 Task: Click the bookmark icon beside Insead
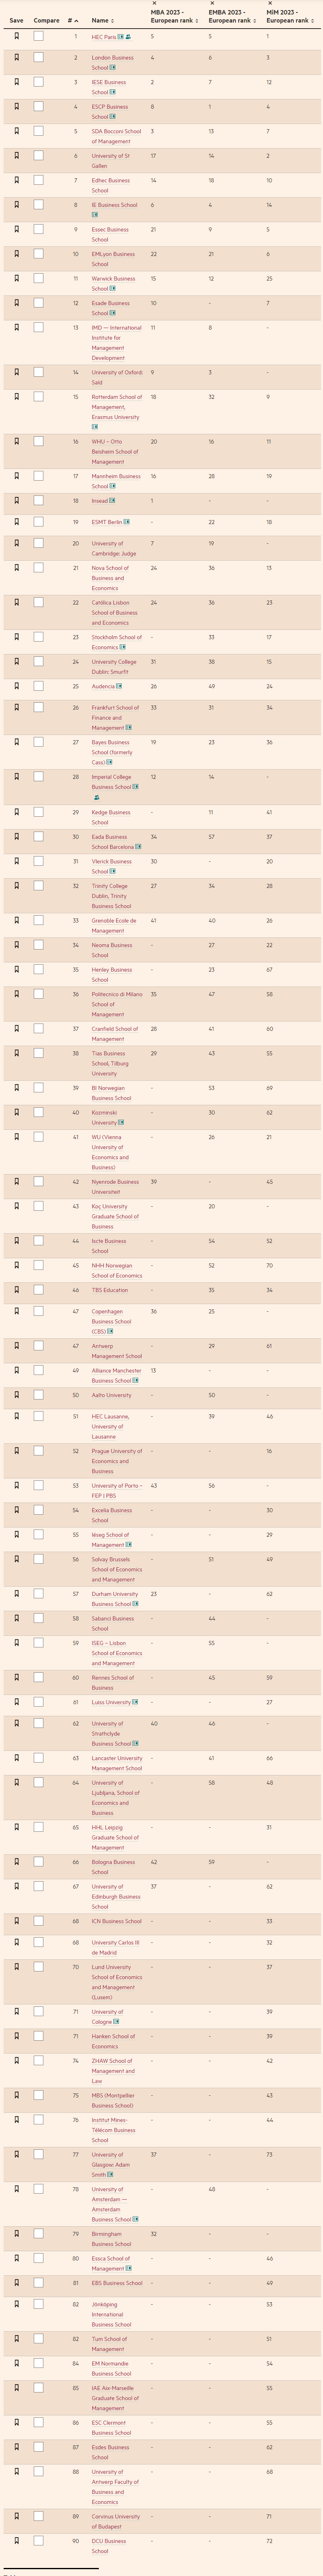[16, 500]
